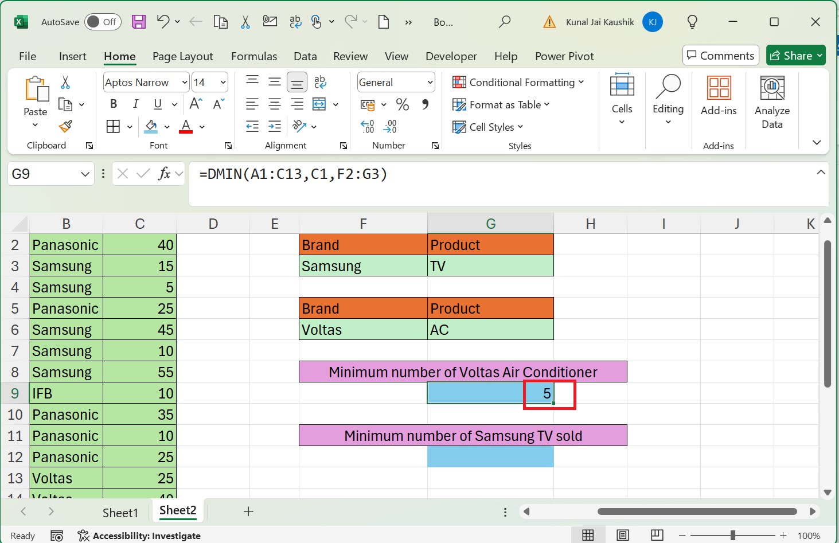Toggle bold formatting in the Font group
The image size is (839, 543).
coord(113,104)
